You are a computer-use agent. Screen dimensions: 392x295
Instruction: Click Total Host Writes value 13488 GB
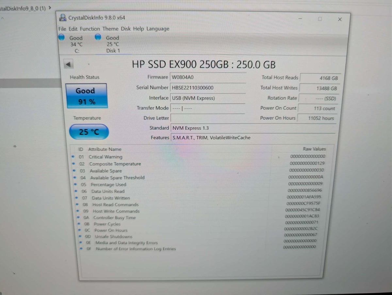coord(319,88)
